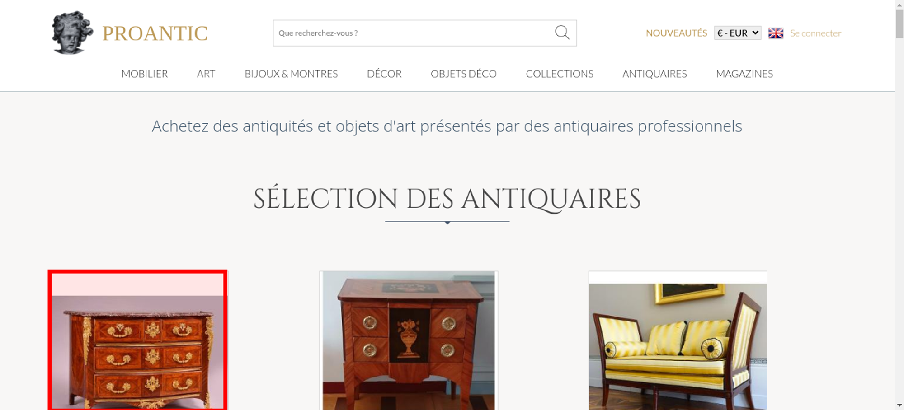Open the BIJOUX & MONTRES menu
The width and height of the screenshot is (904, 410).
pos(291,74)
